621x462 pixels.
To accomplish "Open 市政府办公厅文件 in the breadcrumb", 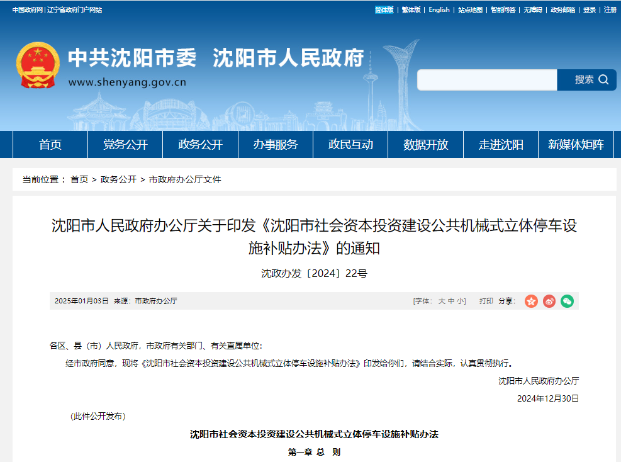I will click(185, 179).
